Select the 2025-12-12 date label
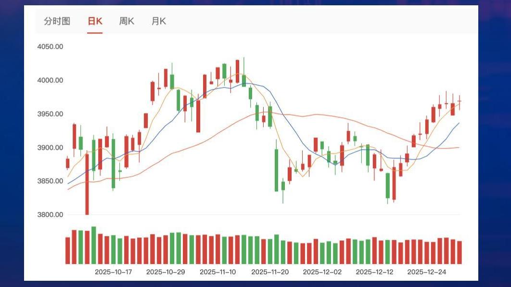This screenshot has height=287, width=511. pos(374,272)
